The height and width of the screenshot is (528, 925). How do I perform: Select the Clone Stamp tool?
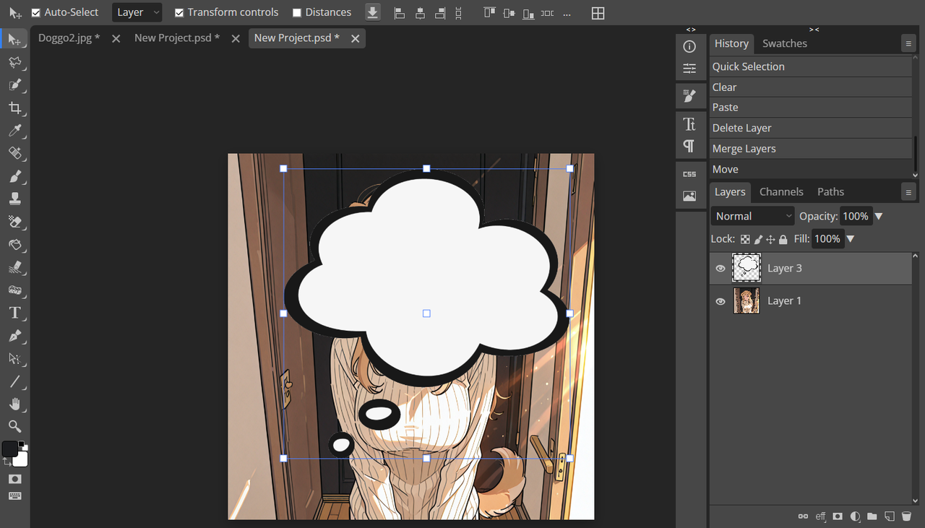coord(14,199)
